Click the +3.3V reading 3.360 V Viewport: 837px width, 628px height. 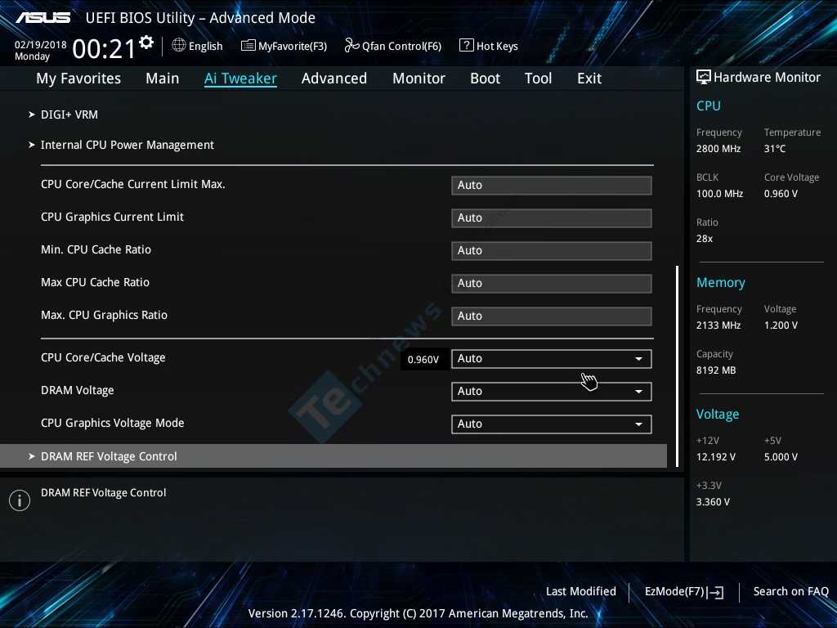713,502
